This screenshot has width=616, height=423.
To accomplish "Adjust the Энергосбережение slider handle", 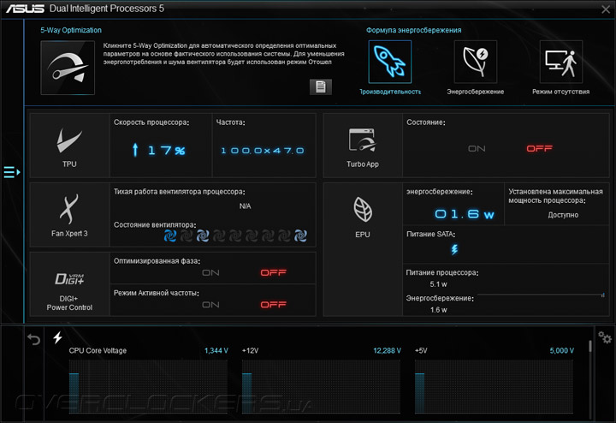I will tap(603, 295).
